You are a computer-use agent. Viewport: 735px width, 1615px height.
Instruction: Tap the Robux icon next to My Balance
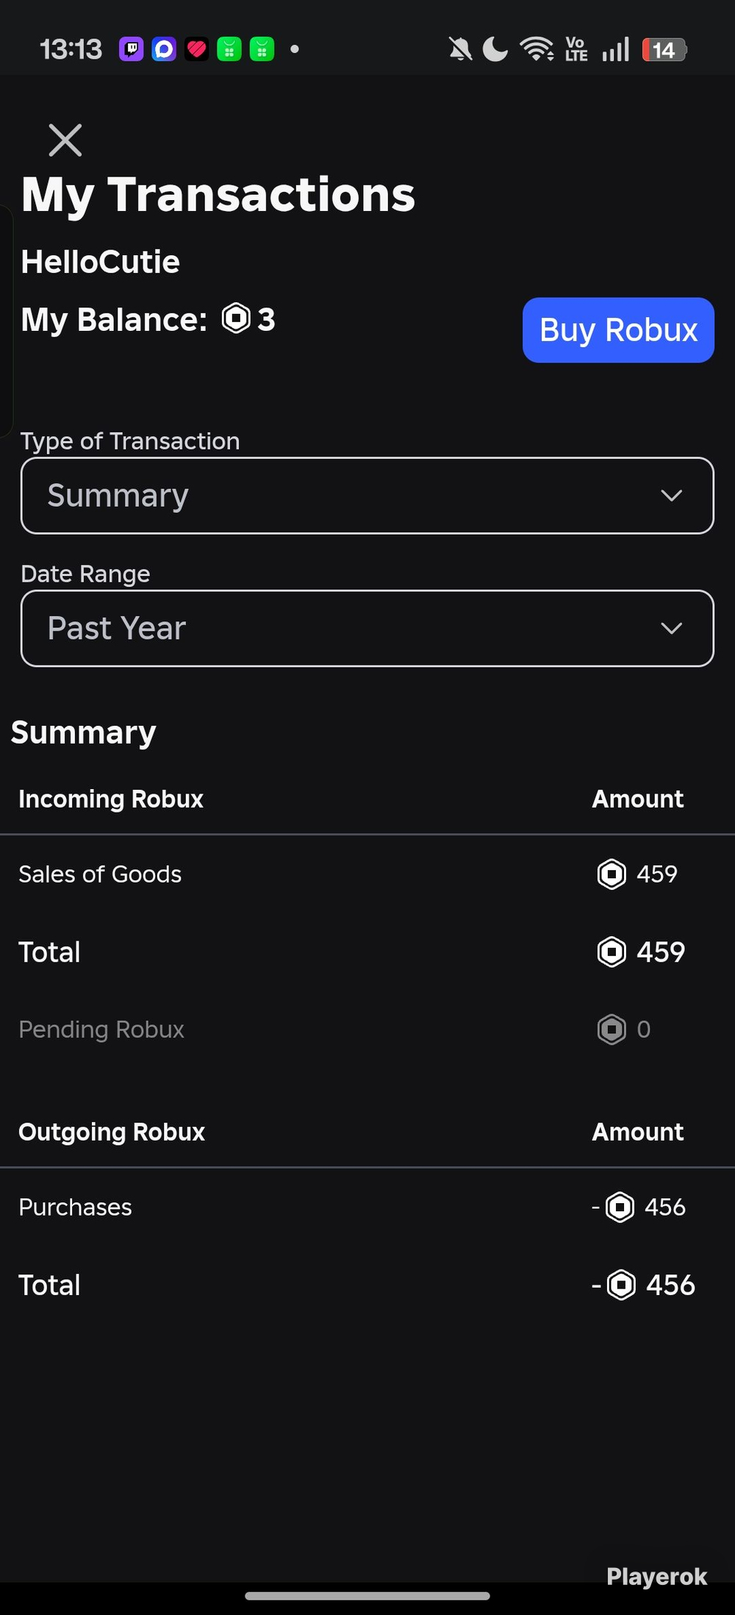[236, 318]
